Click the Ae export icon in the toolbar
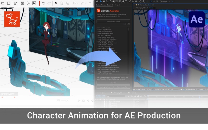 [x=34, y=3]
